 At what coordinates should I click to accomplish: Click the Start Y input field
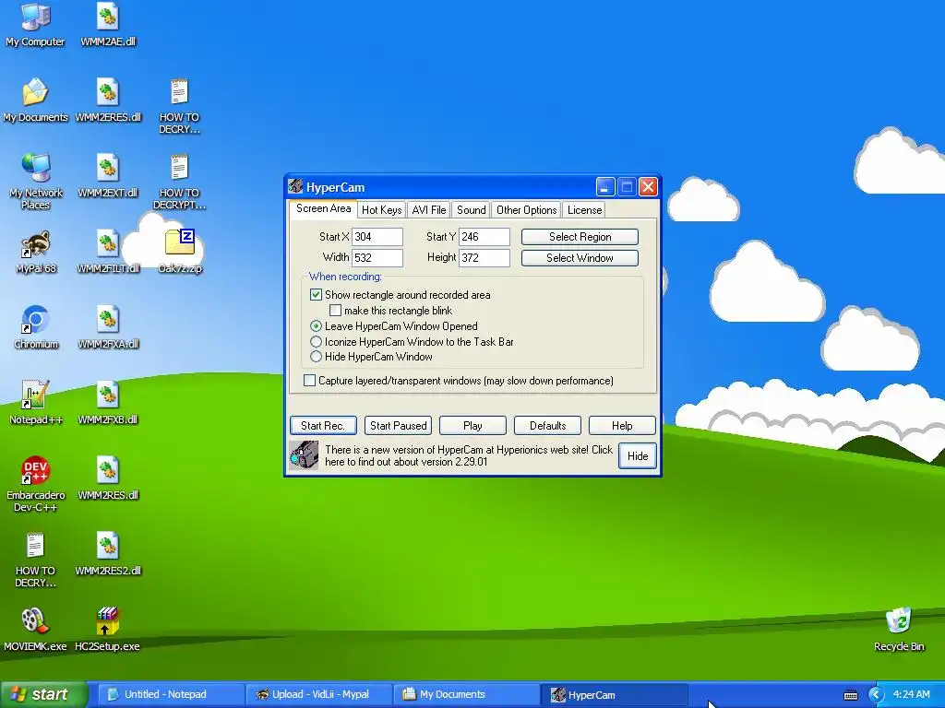tap(484, 237)
